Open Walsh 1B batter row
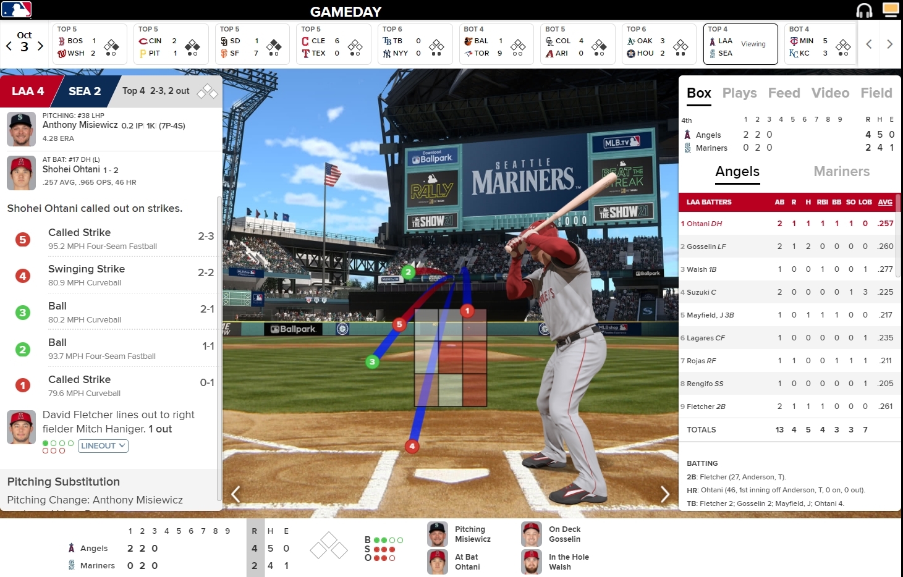Image resolution: width=903 pixels, height=577 pixels. (x=787, y=269)
